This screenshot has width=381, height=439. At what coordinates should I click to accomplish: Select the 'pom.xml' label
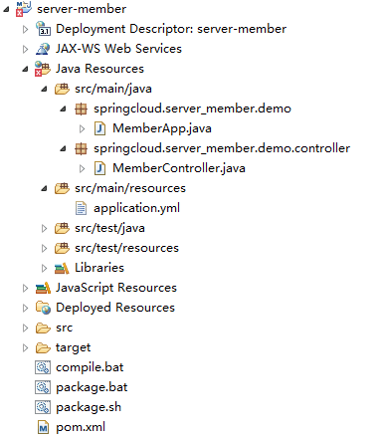[x=81, y=427]
